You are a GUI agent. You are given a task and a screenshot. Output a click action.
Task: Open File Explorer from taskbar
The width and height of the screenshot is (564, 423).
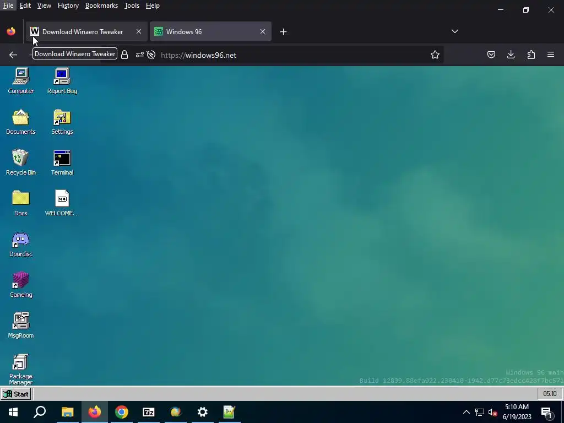point(67,412)
